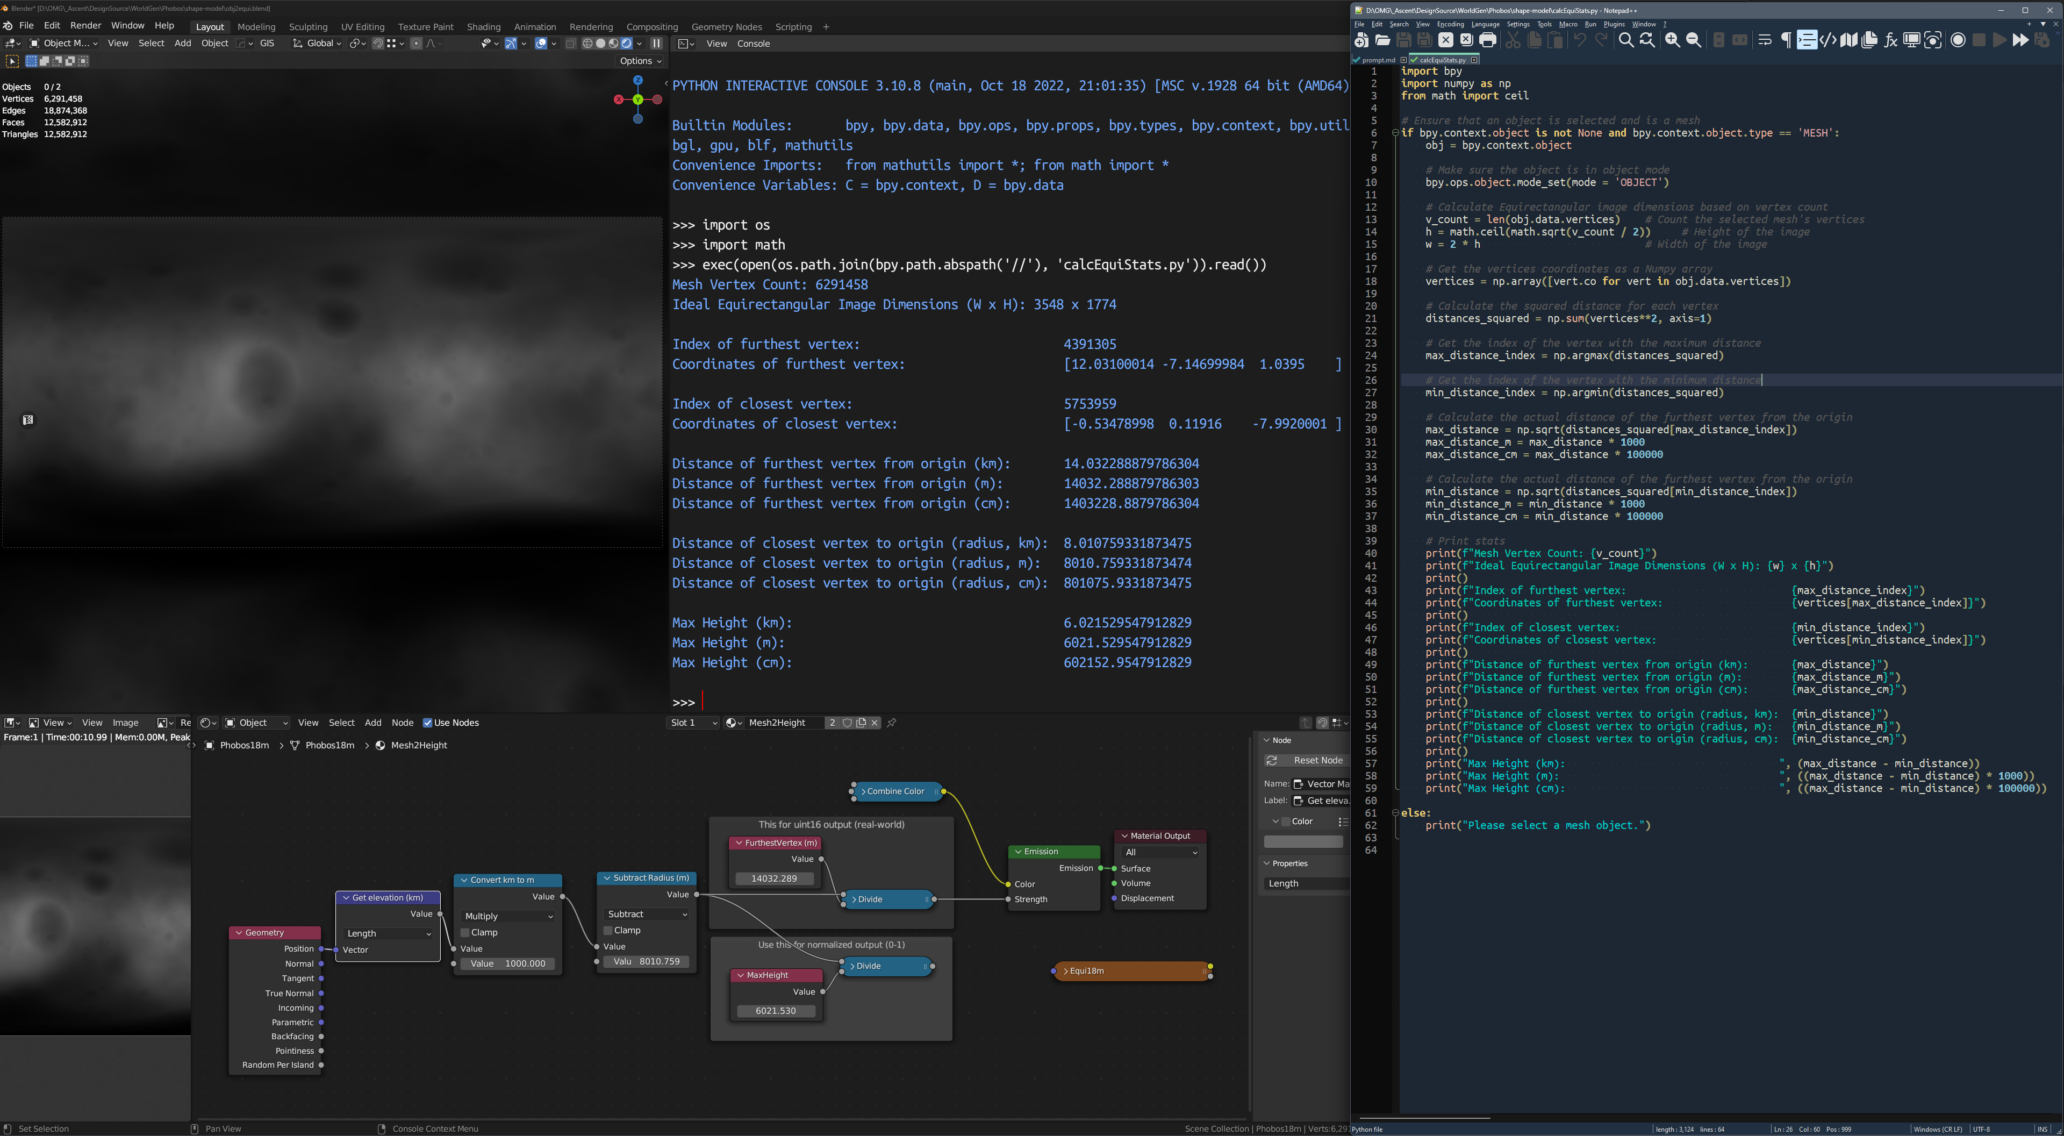Viewport: 2064px width, 1136px height.
Task: Open Blender Render menu
Action: coord(85,26)
